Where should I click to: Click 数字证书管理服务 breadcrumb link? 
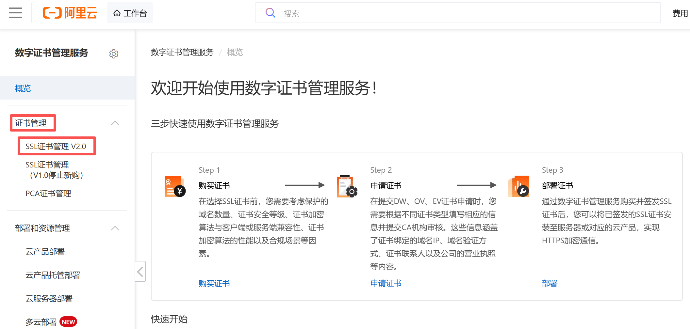click(x=182, y=52)
